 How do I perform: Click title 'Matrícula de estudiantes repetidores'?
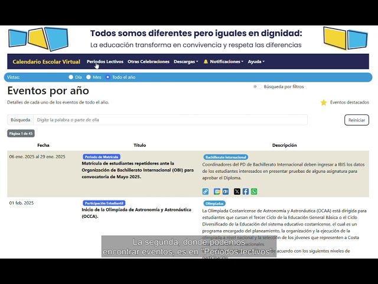click(138, 170)
